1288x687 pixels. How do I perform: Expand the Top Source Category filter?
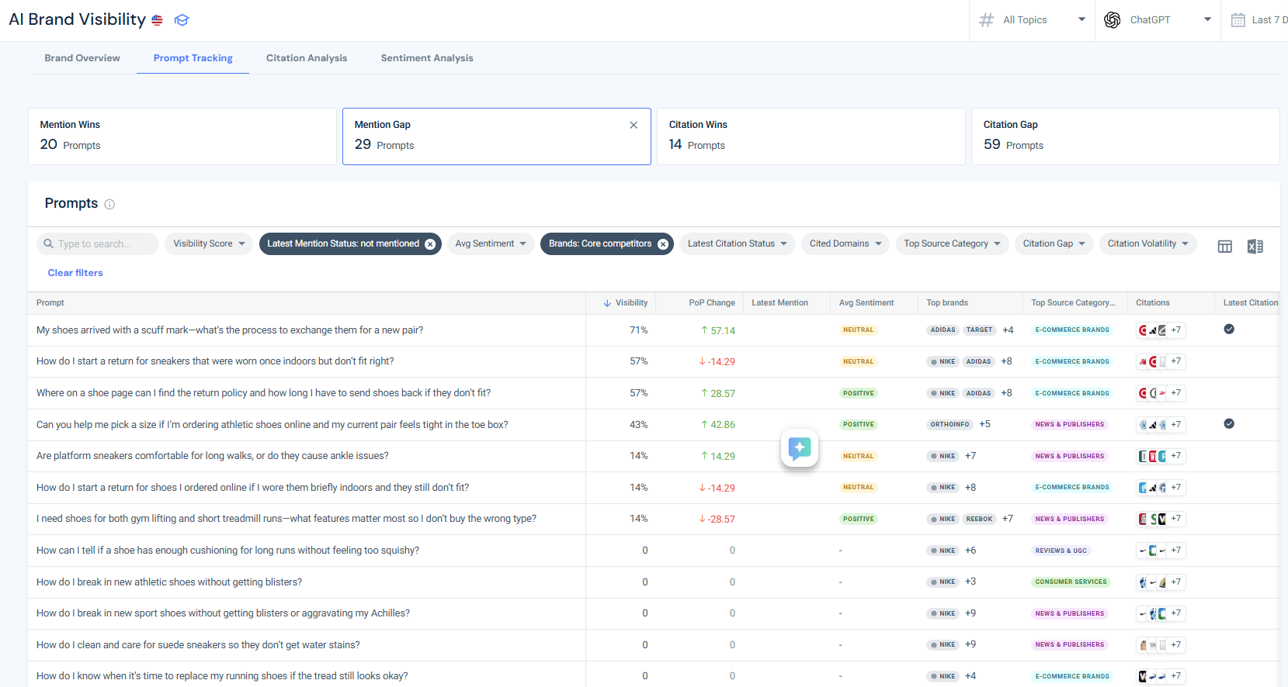(953, 243)
